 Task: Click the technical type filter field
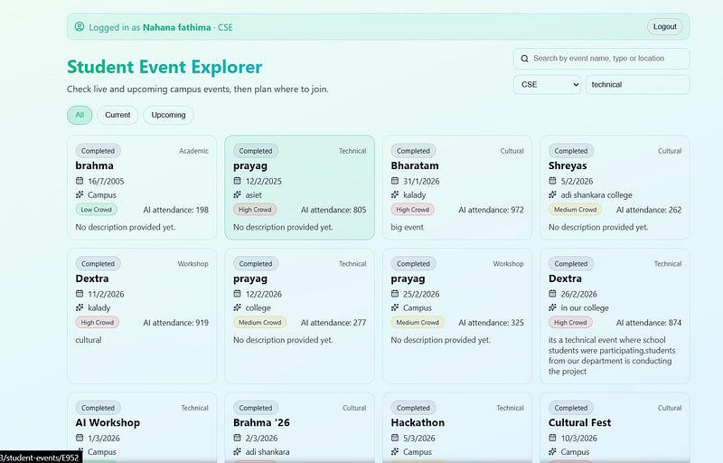click(638, 85)
